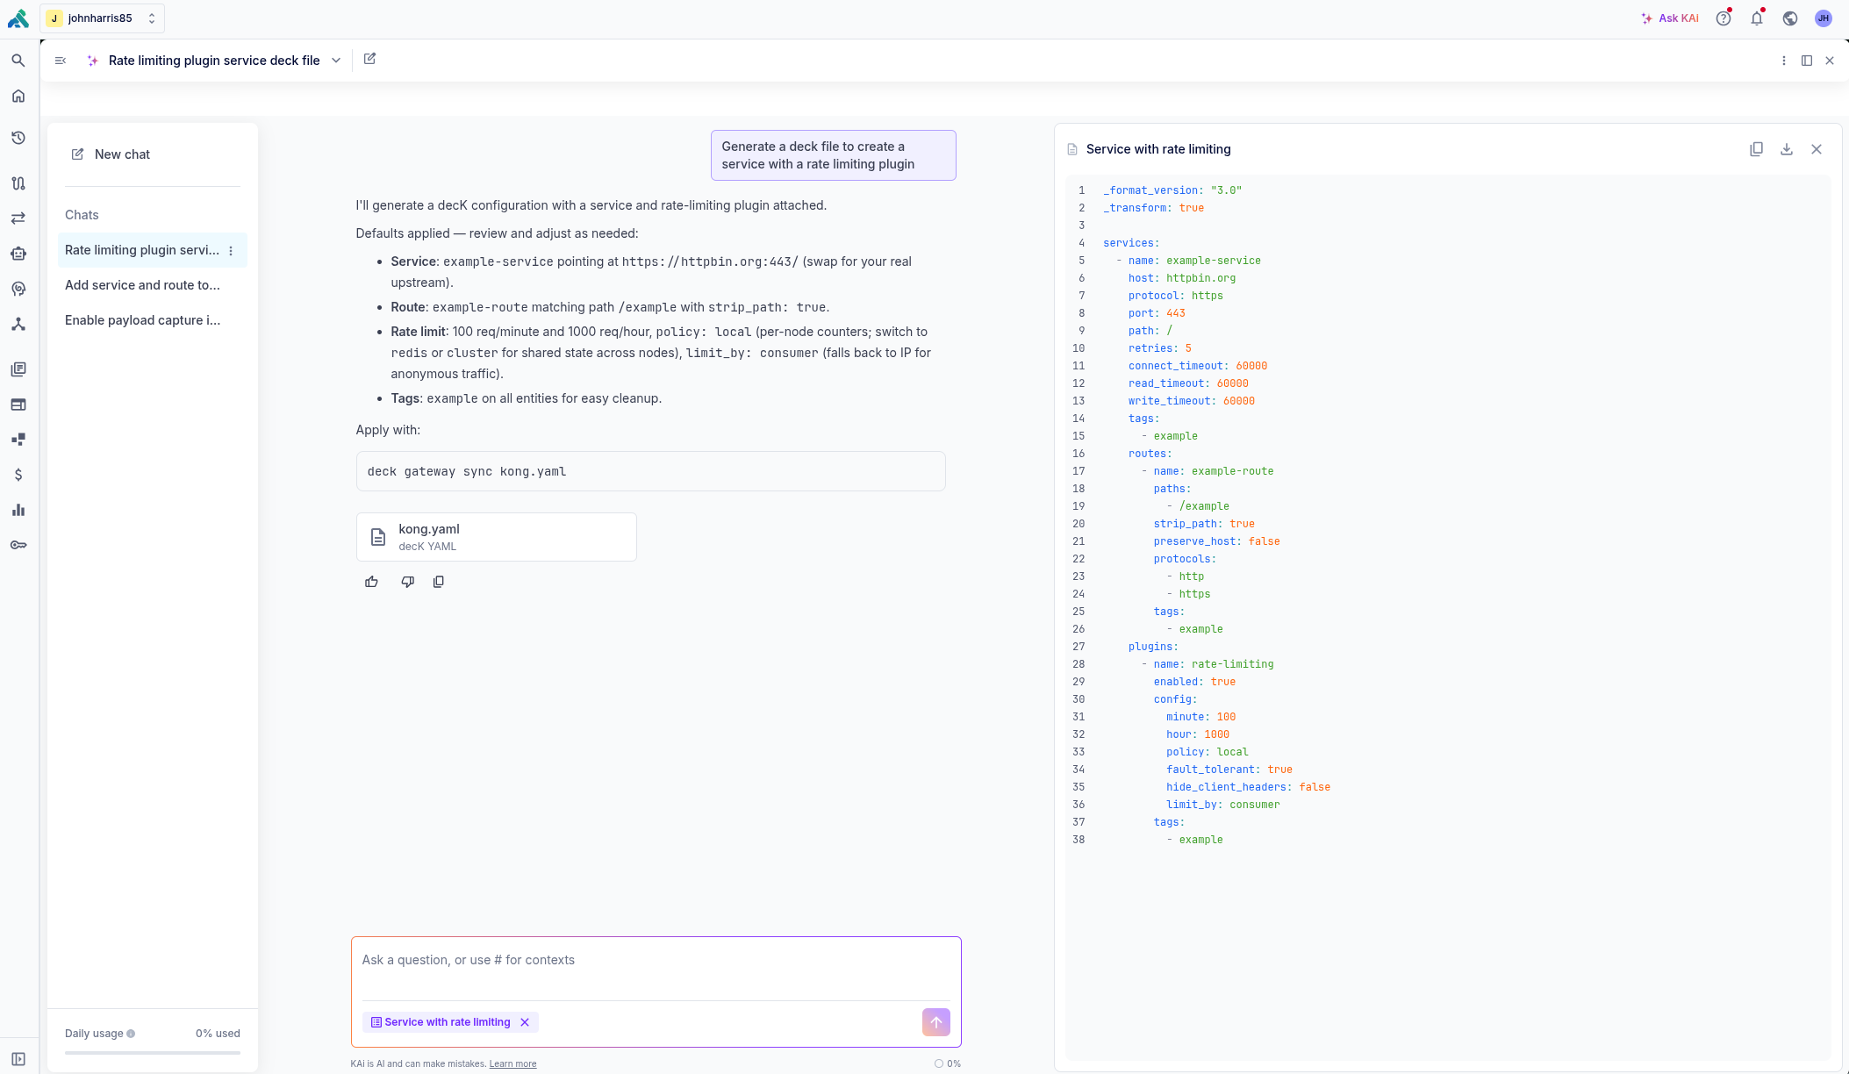Open the header three-dot more options menu
1849x1074 pixels.
[x=1784, y=61]
